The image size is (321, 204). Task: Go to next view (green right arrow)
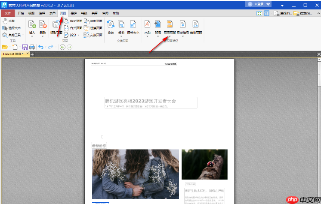pyautogui.click(x=70, y=47)
